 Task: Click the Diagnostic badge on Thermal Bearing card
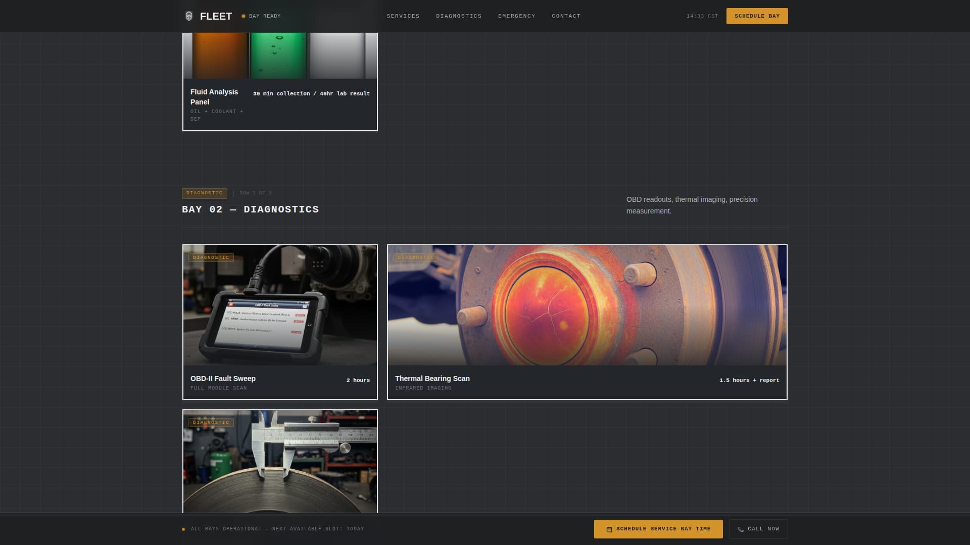pyautogui.click(x=416, y=257)
